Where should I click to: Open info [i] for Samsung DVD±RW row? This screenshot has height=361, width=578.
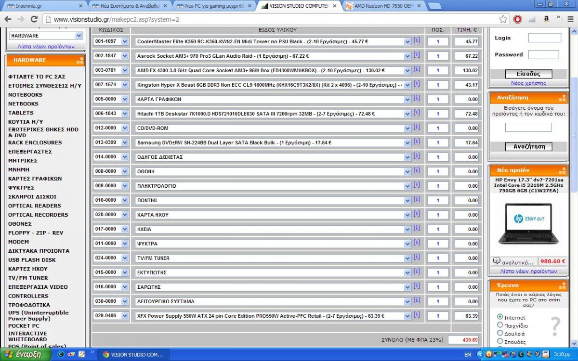pos(417,142)
